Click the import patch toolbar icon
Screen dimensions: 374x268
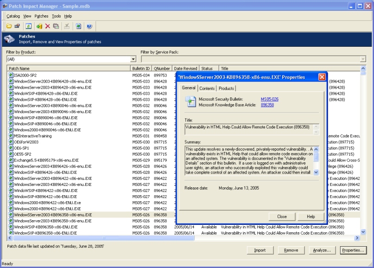pyautogui.click(x=39, y=26)
